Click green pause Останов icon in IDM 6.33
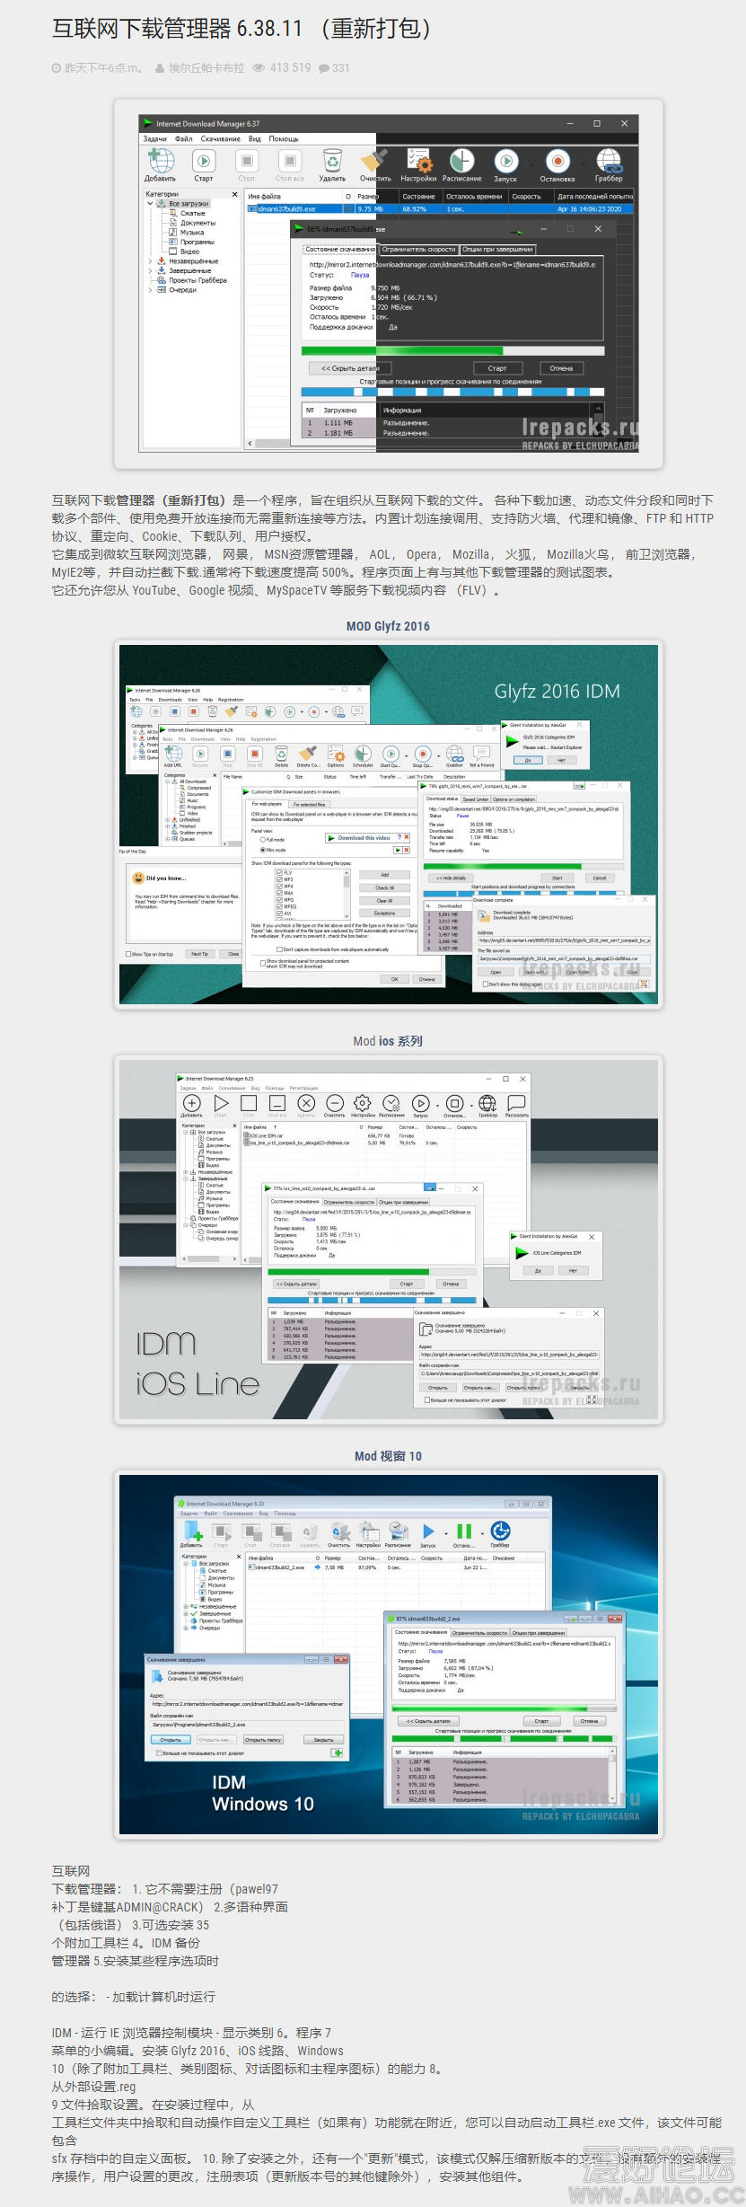 coord(463,1531)
